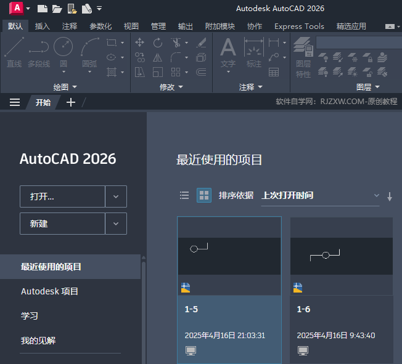Switch to the 参数化 ribbon tab
The height and width of the screenshot is (364, 402).
(x=100, y=26)
